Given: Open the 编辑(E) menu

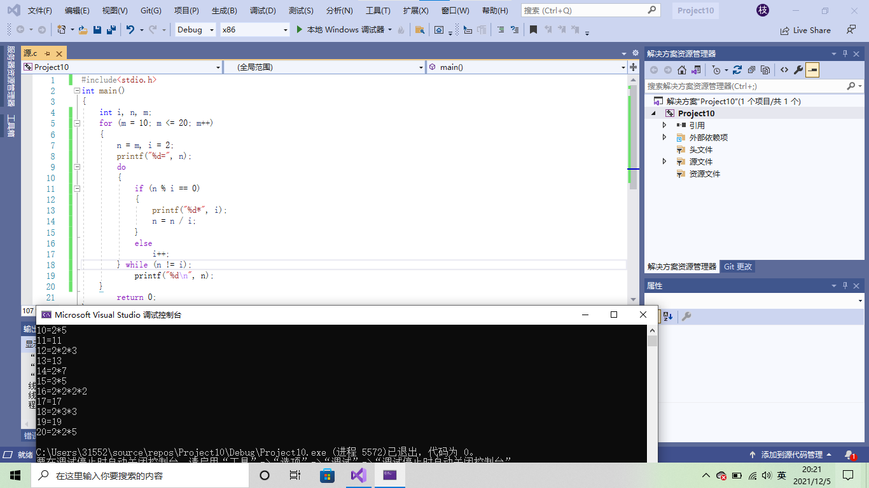Looking at the screenshot, I should pyautogui.click(x=77, y=11).
